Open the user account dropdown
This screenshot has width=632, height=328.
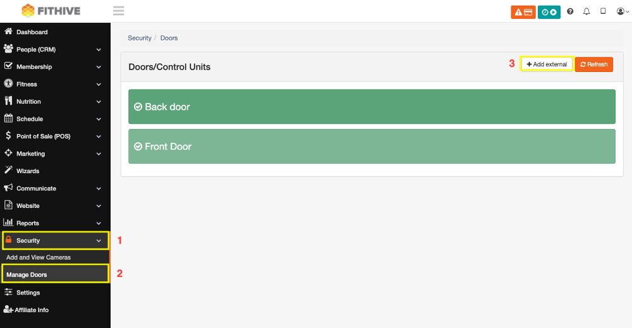tap(623, 11)
